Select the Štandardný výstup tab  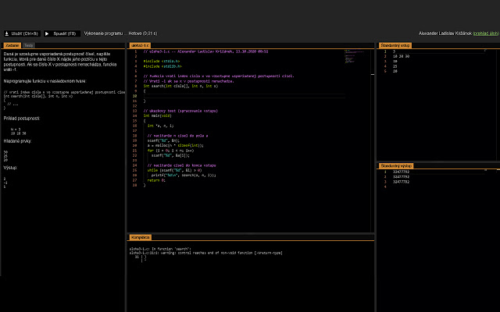(398, 166)
